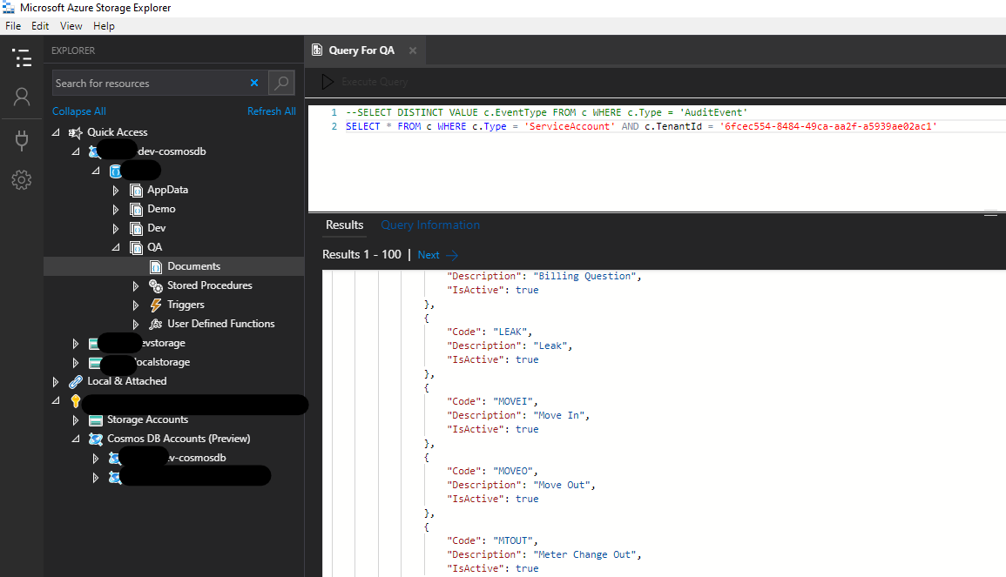1006x577 pixels.
Task: Click the "Meter Change Out" description value
Action: click(x=584, y=554)
